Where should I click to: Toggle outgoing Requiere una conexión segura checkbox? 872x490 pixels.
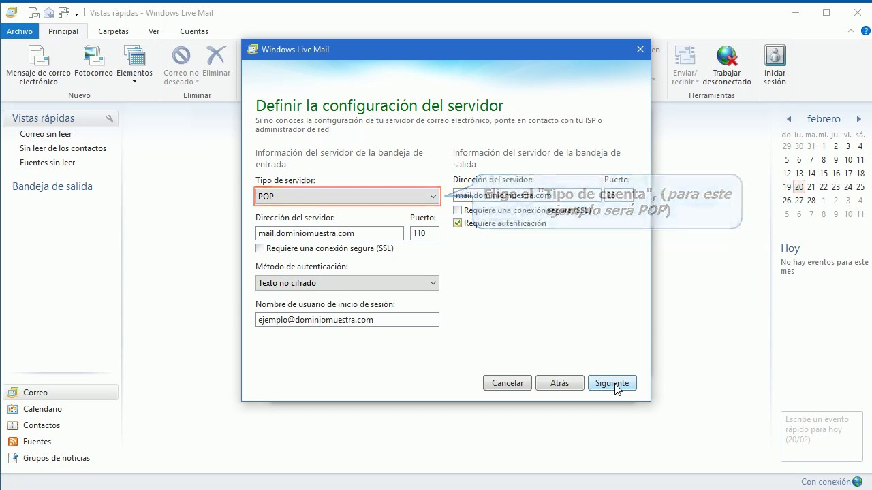pos(458,210)
